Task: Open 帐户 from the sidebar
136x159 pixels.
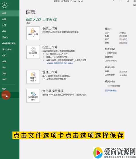Action: click(10, 89)
